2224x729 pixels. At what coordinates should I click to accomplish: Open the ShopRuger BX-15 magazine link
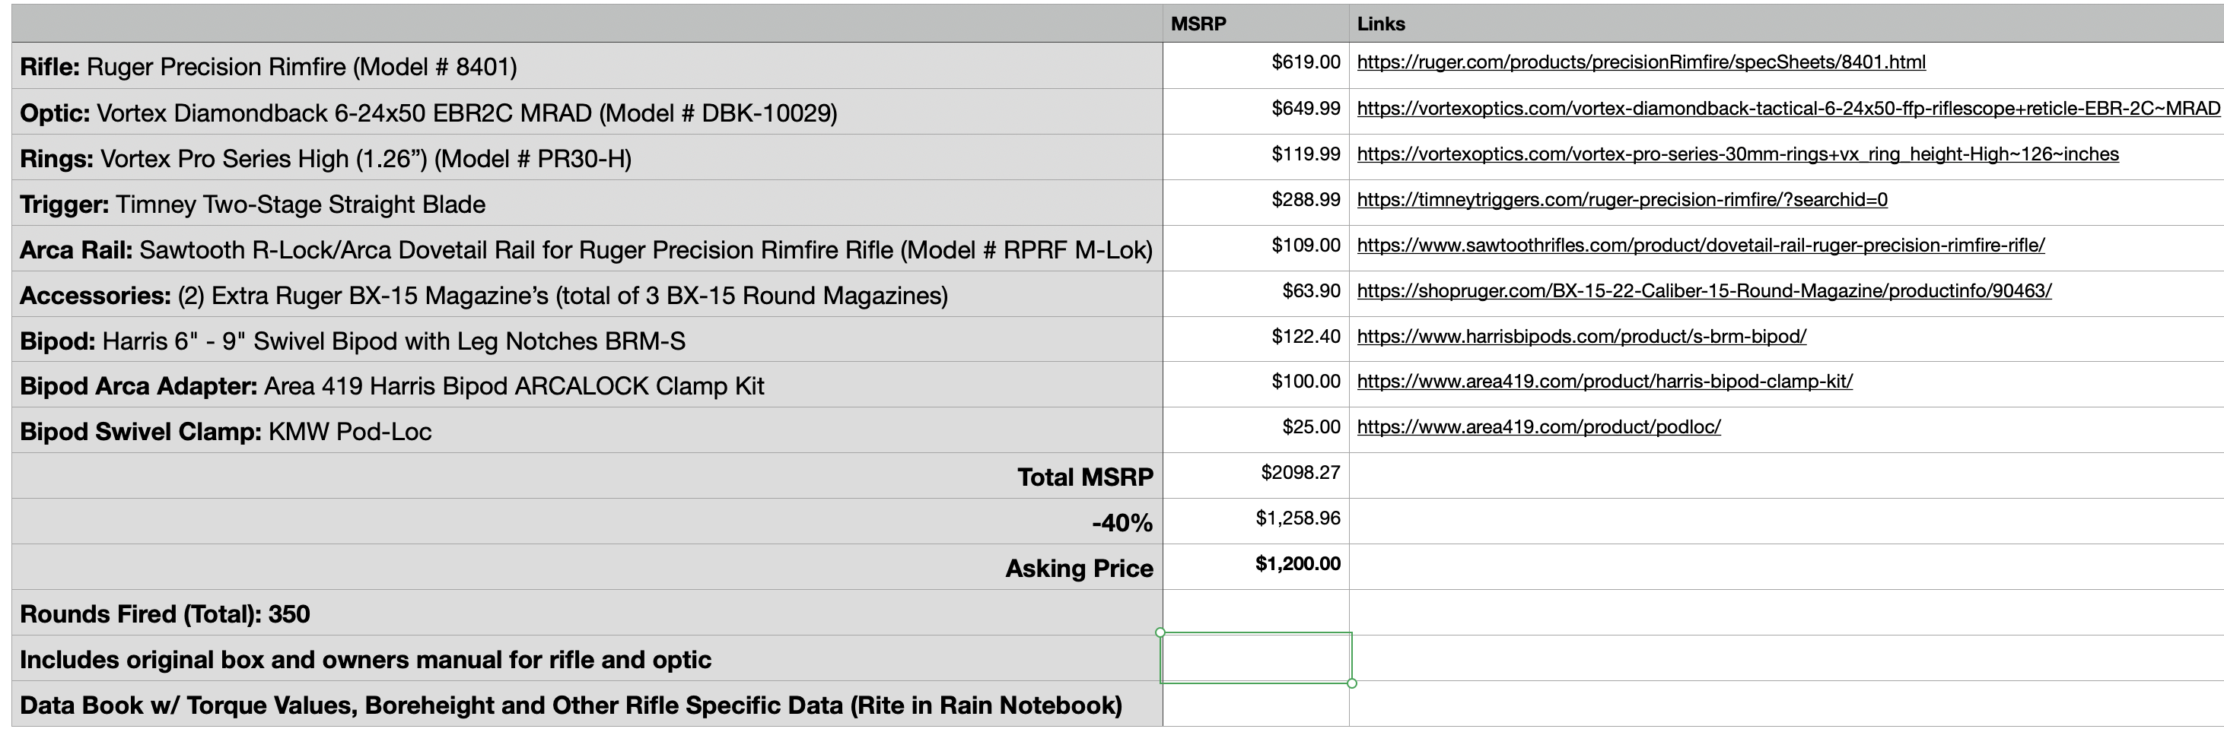1704,290
